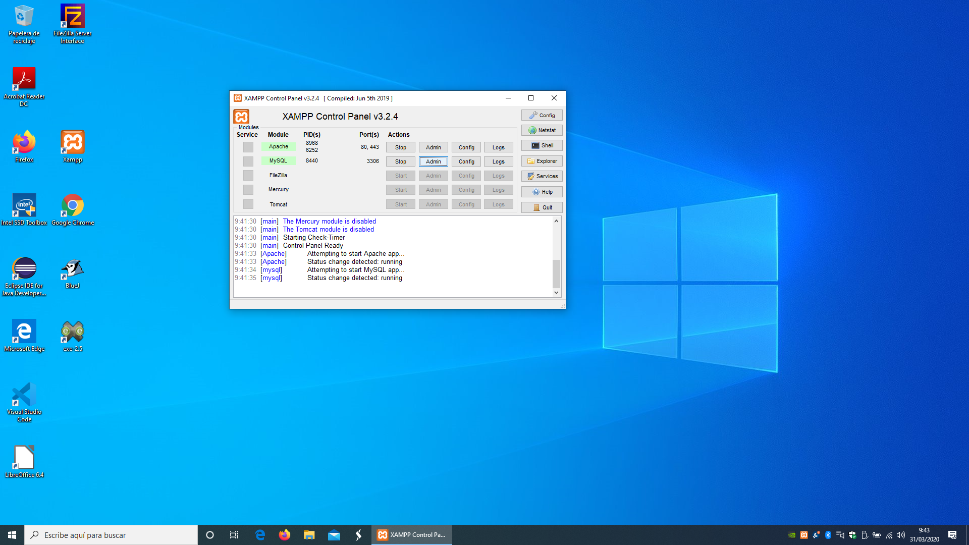Open XAMPP Config with wrench icon
The height and width of the screenshot is (545, 969).
[542, 115]
